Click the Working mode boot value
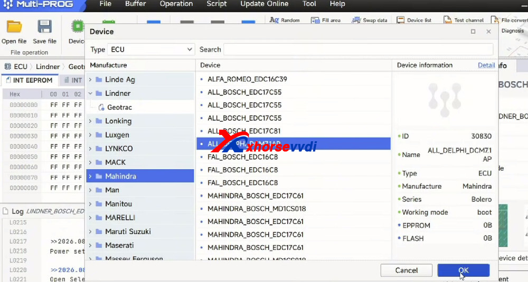The height and width of the screenshot is (282, 528). click(484, 212)
